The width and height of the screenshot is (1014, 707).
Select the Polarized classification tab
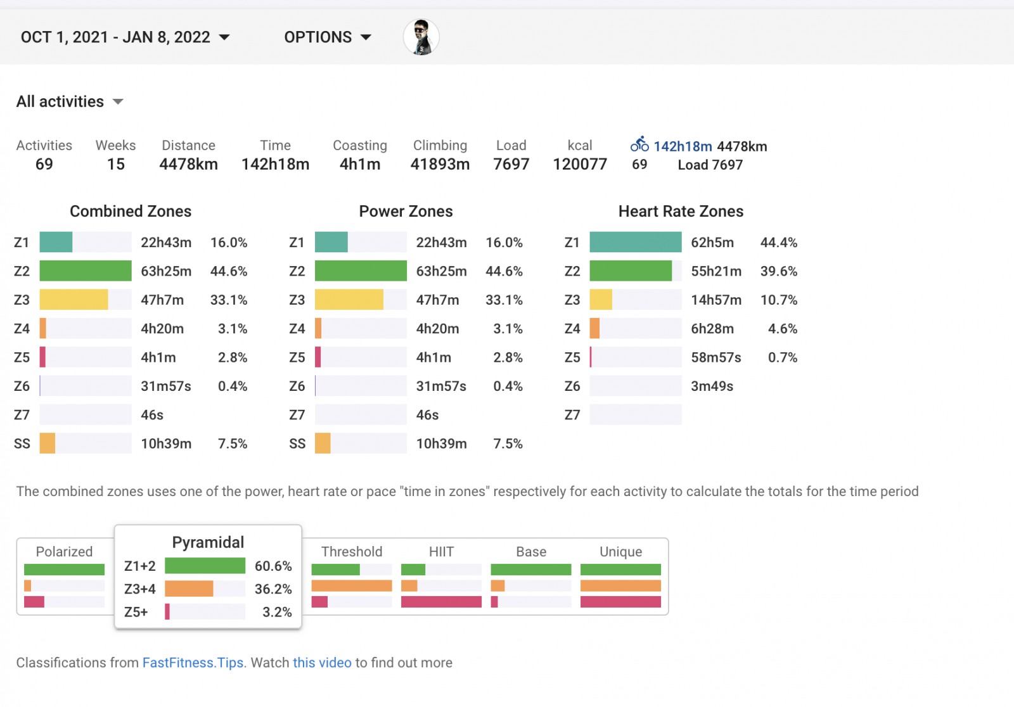click(x=64, y=575)
